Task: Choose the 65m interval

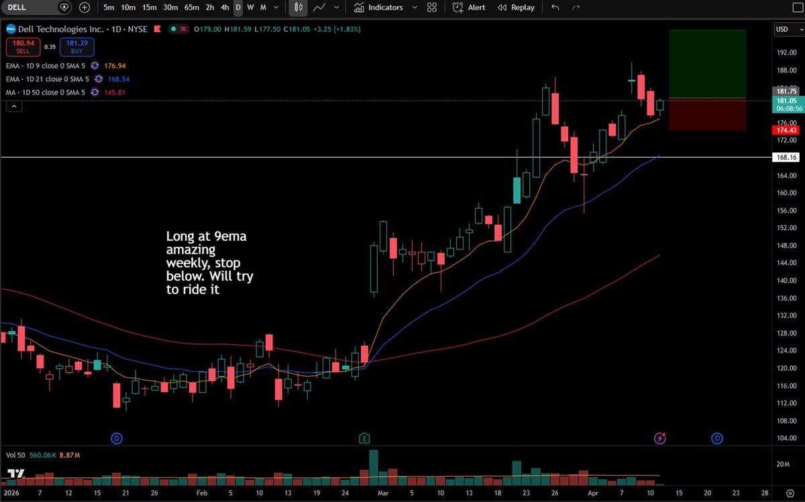Action: point(193,7)
